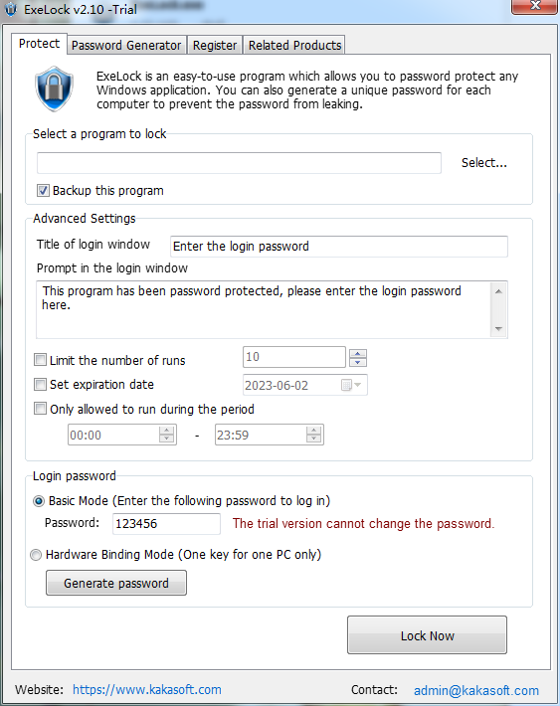Decrease the number of runs spinner
Image resolution: width=560 pixels, height=706 pixels.
(358, 363)
